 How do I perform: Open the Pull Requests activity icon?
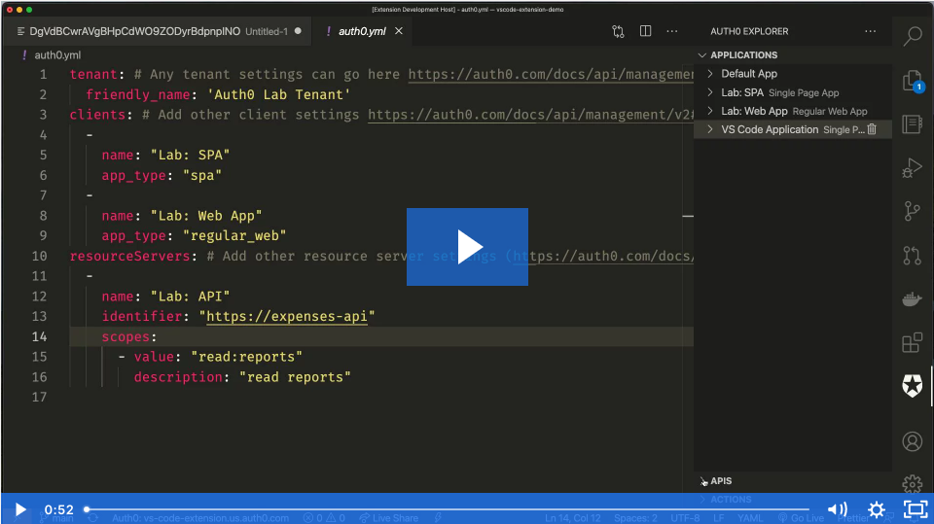[x=912, y=256]
